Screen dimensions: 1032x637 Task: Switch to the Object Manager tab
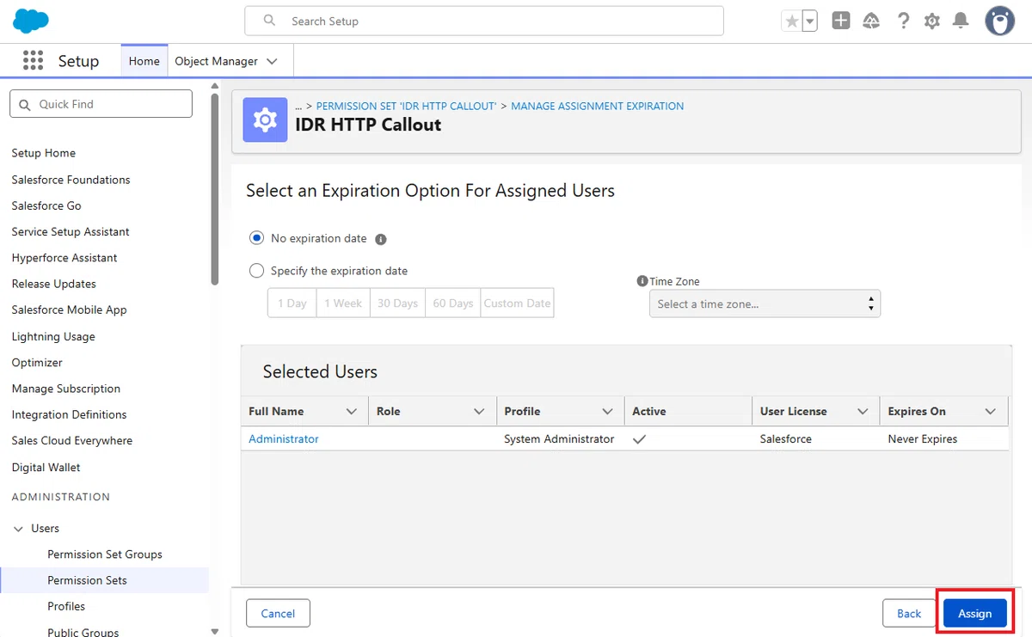coord(216,61)
